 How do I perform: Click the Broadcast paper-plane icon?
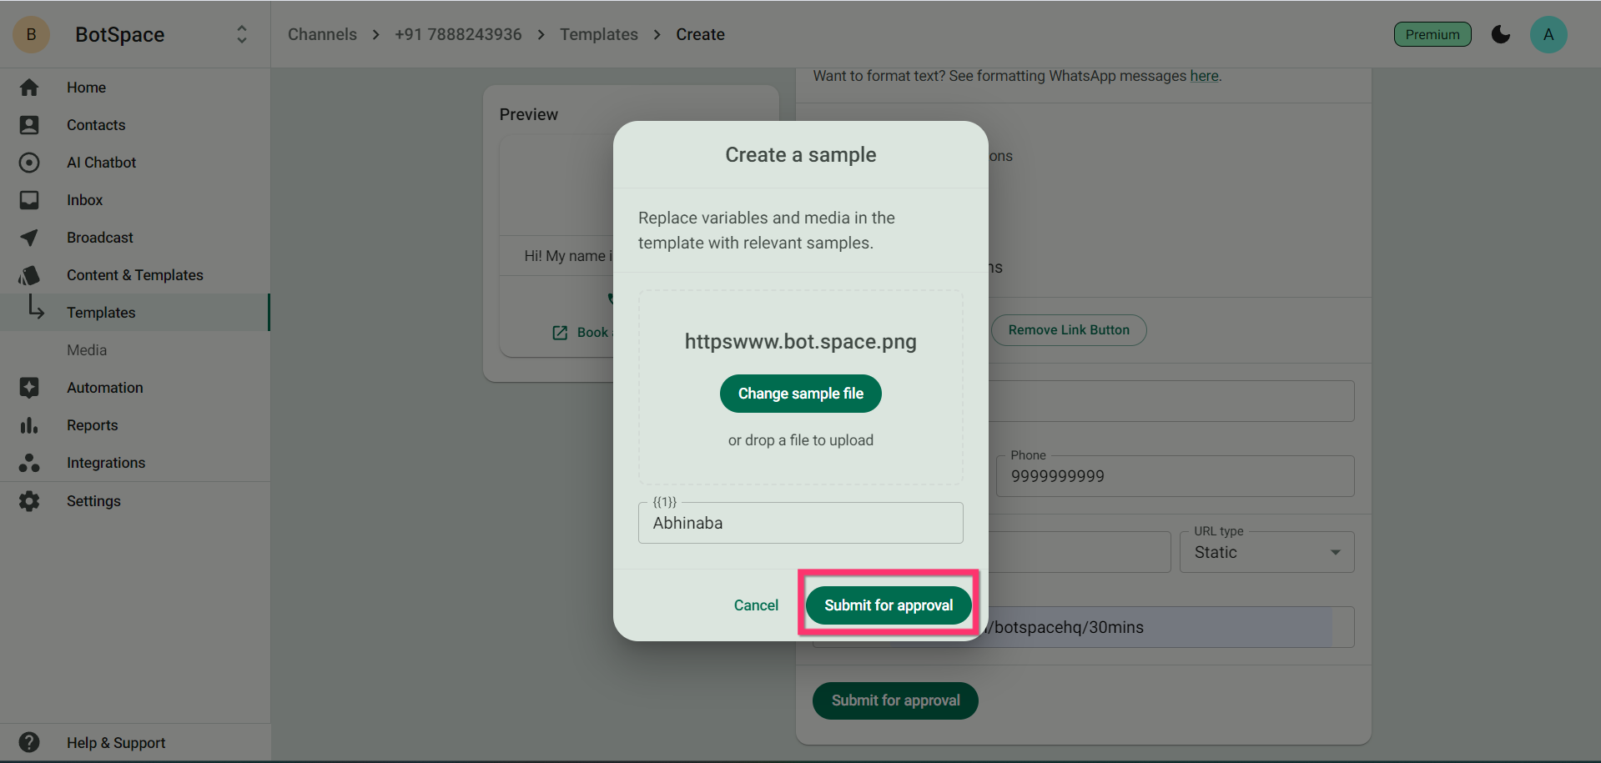pyautogui.click(x=29, y=238)
